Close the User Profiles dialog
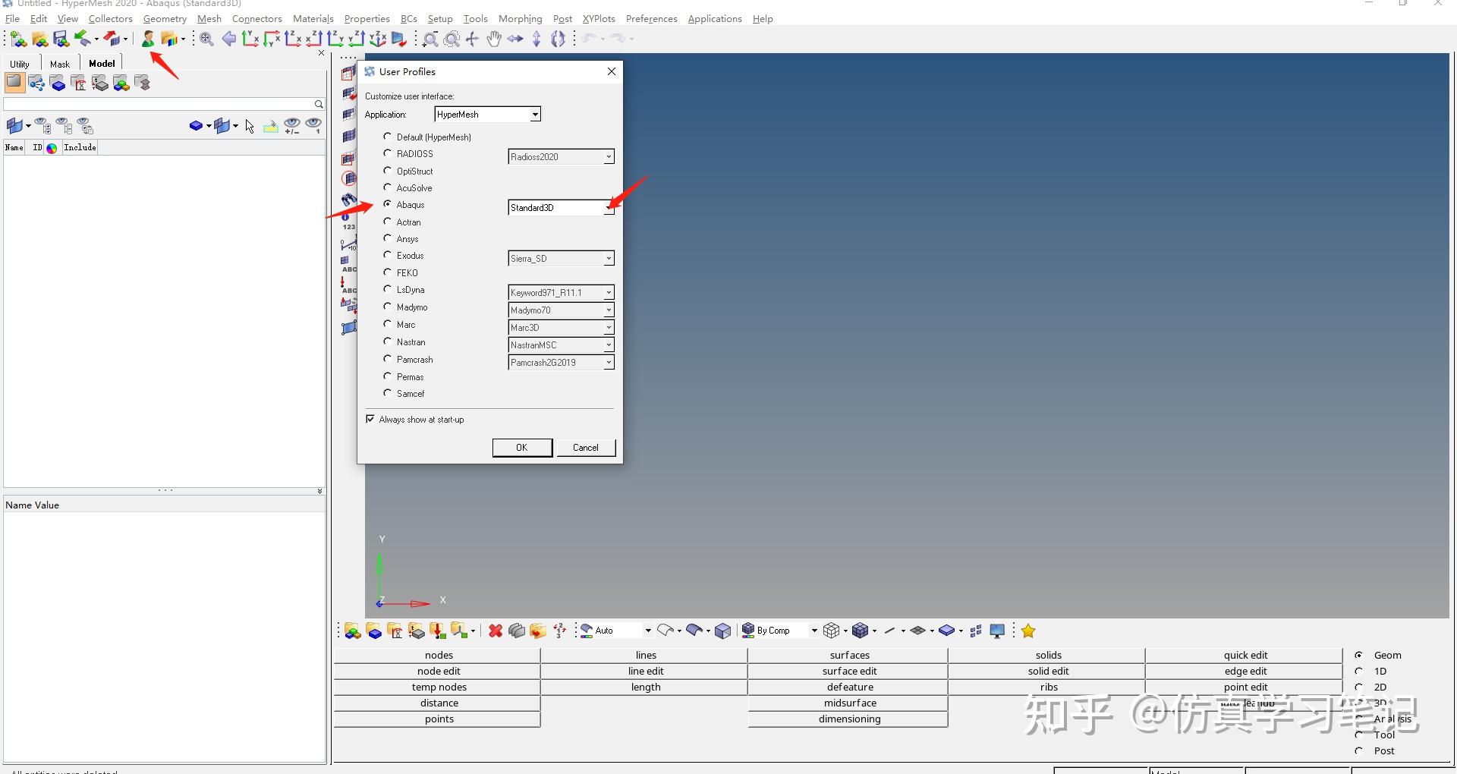 pos(612,71)
